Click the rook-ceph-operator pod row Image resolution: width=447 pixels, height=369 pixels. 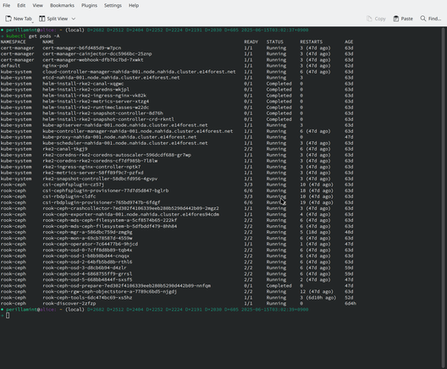(x=177, y=245)
